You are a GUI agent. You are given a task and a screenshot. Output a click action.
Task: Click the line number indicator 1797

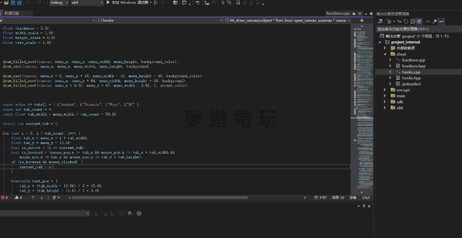click(x=320, y=198)
